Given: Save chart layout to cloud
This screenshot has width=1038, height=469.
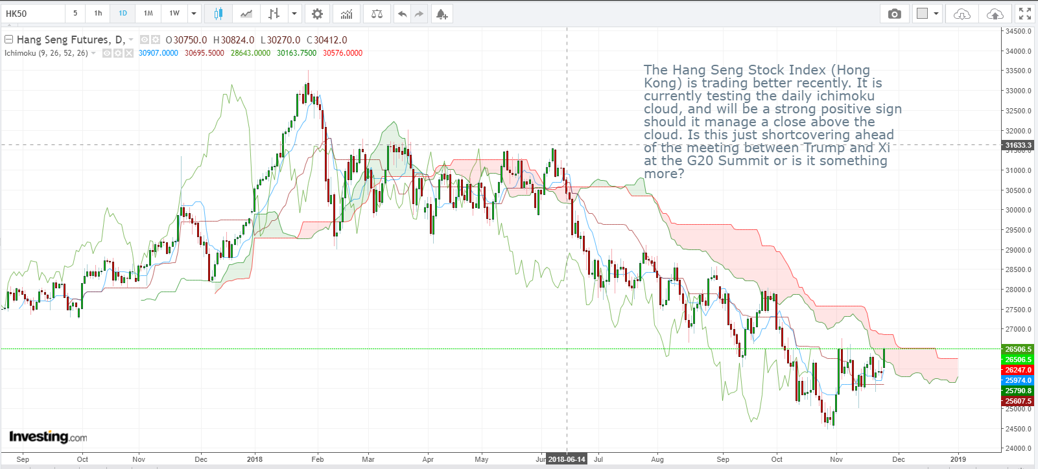Looking at the screenshot, I should pos(995,14).
